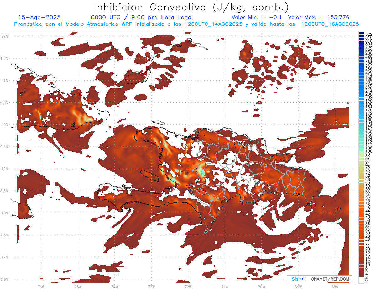This screenshot has width=376, height=291.
Task: Click the '6.5N' latitude label
Action: [x=4, y=279]
